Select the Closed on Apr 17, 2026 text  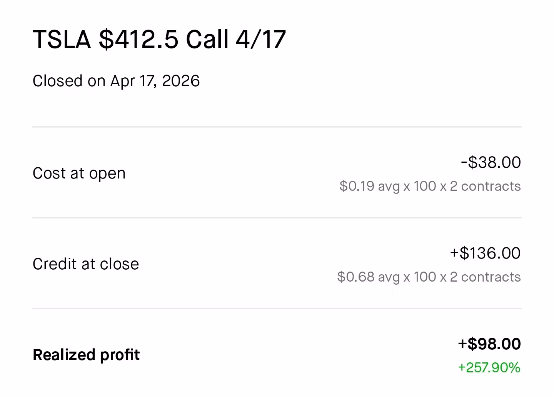tap(116, 81)
